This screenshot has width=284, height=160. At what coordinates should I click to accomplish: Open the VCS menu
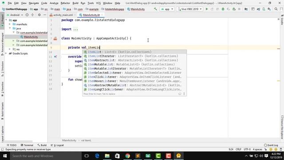tap(98, 3)
